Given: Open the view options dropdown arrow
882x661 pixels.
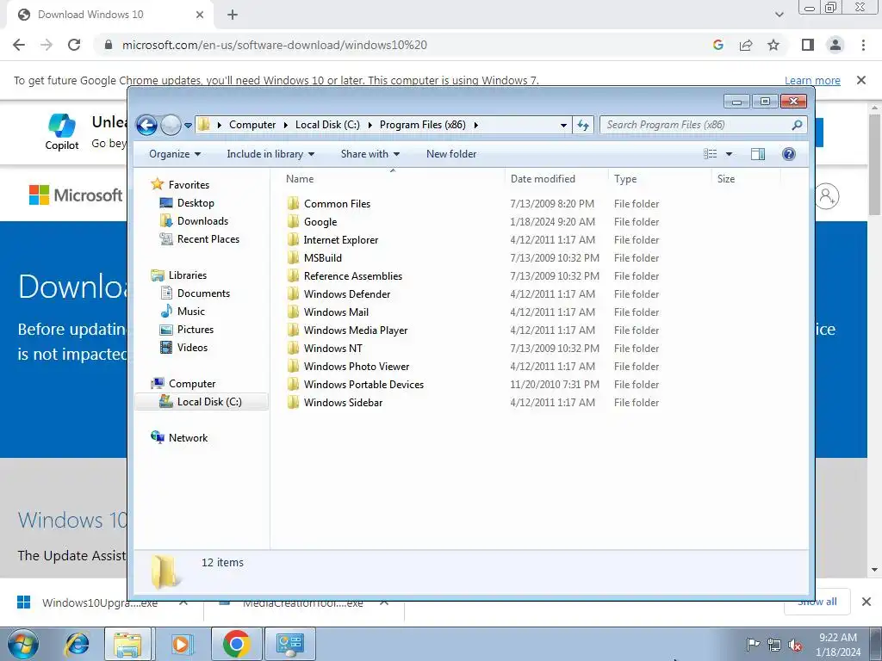Looking at the screenshot, I should 729,154.
